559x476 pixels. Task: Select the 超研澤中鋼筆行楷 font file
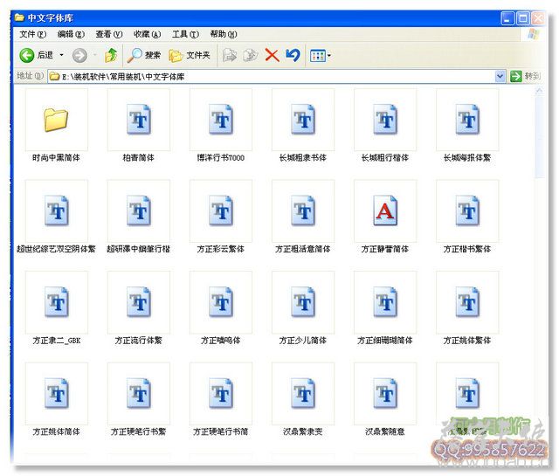[x=138, y=217]
